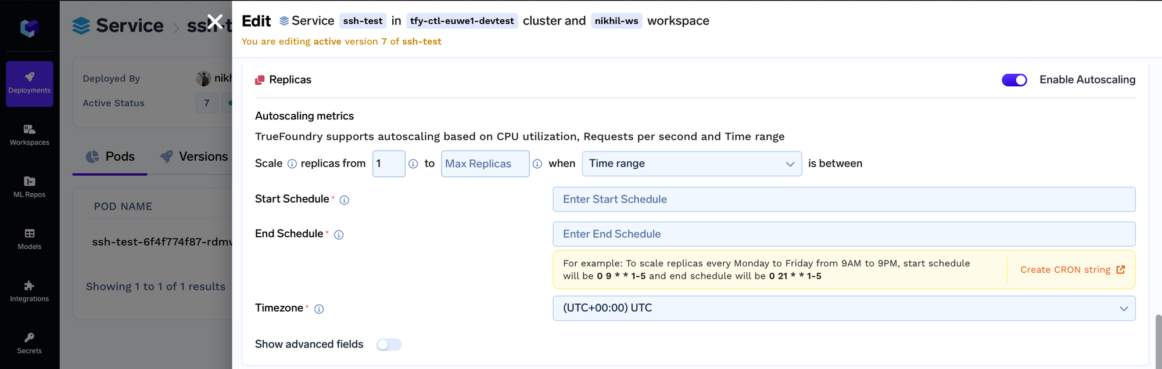Image resolution: width=1162 pixels, height=369 pixels.
Task: Toggle Show advanced fields switch
Action: [x=389, y=345]
